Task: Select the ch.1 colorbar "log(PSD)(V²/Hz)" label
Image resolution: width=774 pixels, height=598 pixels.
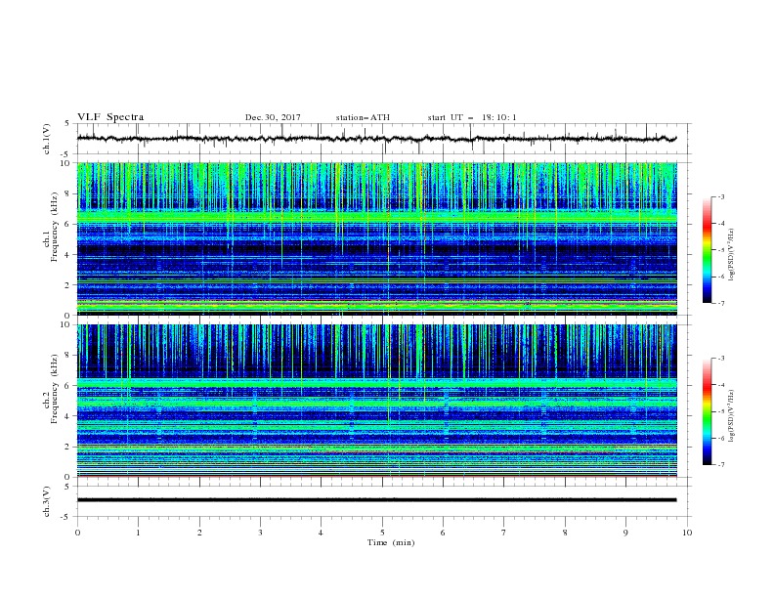Action: point(731,255)
